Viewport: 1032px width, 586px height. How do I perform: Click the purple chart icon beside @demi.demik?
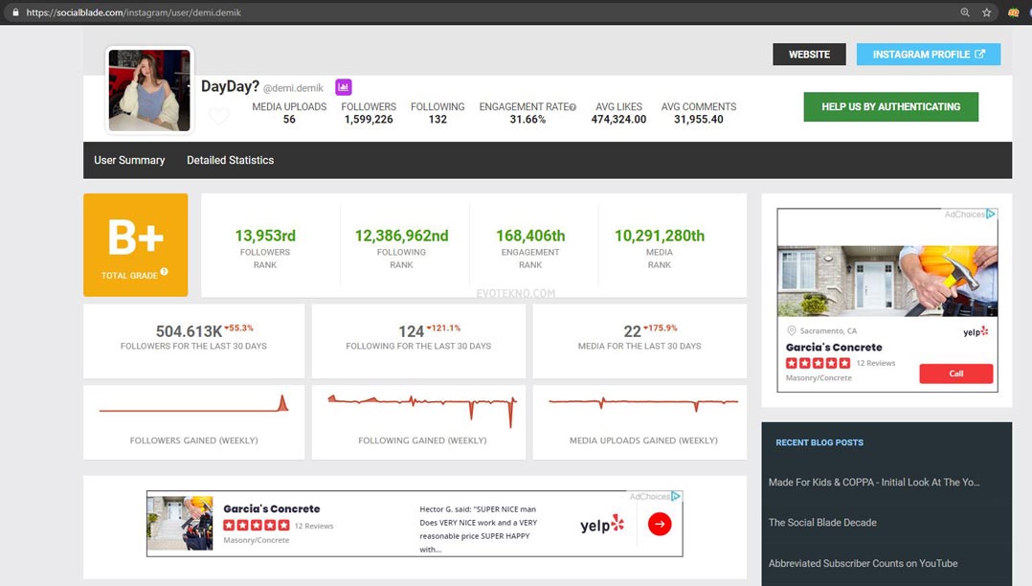coord(344,87)
